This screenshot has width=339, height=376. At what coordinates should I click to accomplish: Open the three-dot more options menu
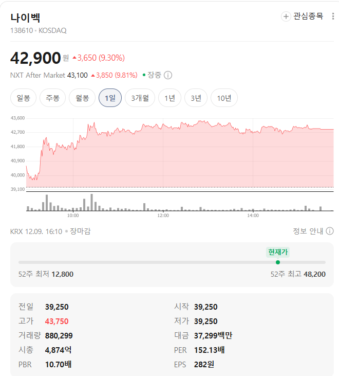pos(333,16)
